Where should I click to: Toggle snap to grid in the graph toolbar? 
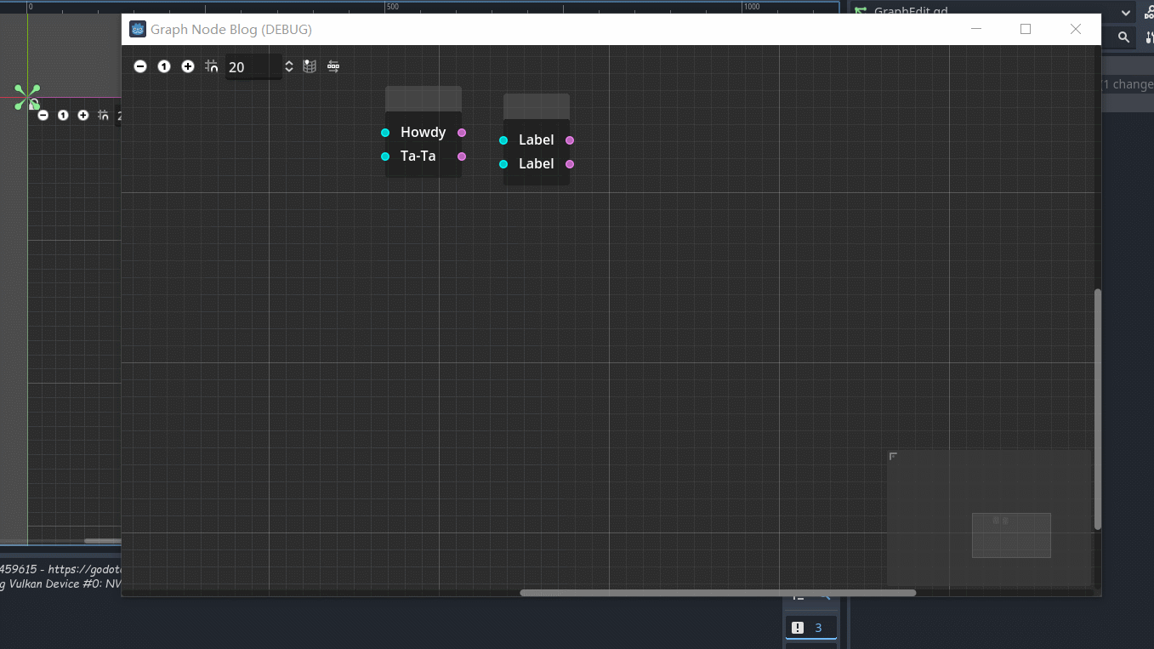click(211, 66)
